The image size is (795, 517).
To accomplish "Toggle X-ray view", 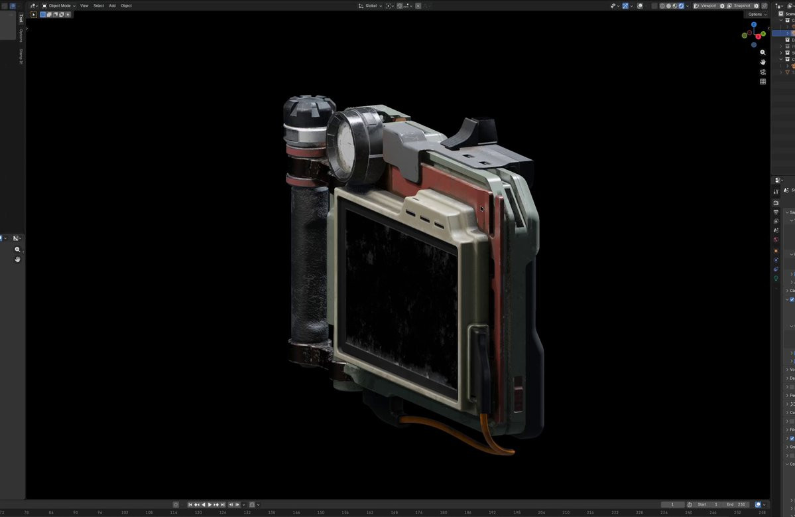I will tap(654, 5).
